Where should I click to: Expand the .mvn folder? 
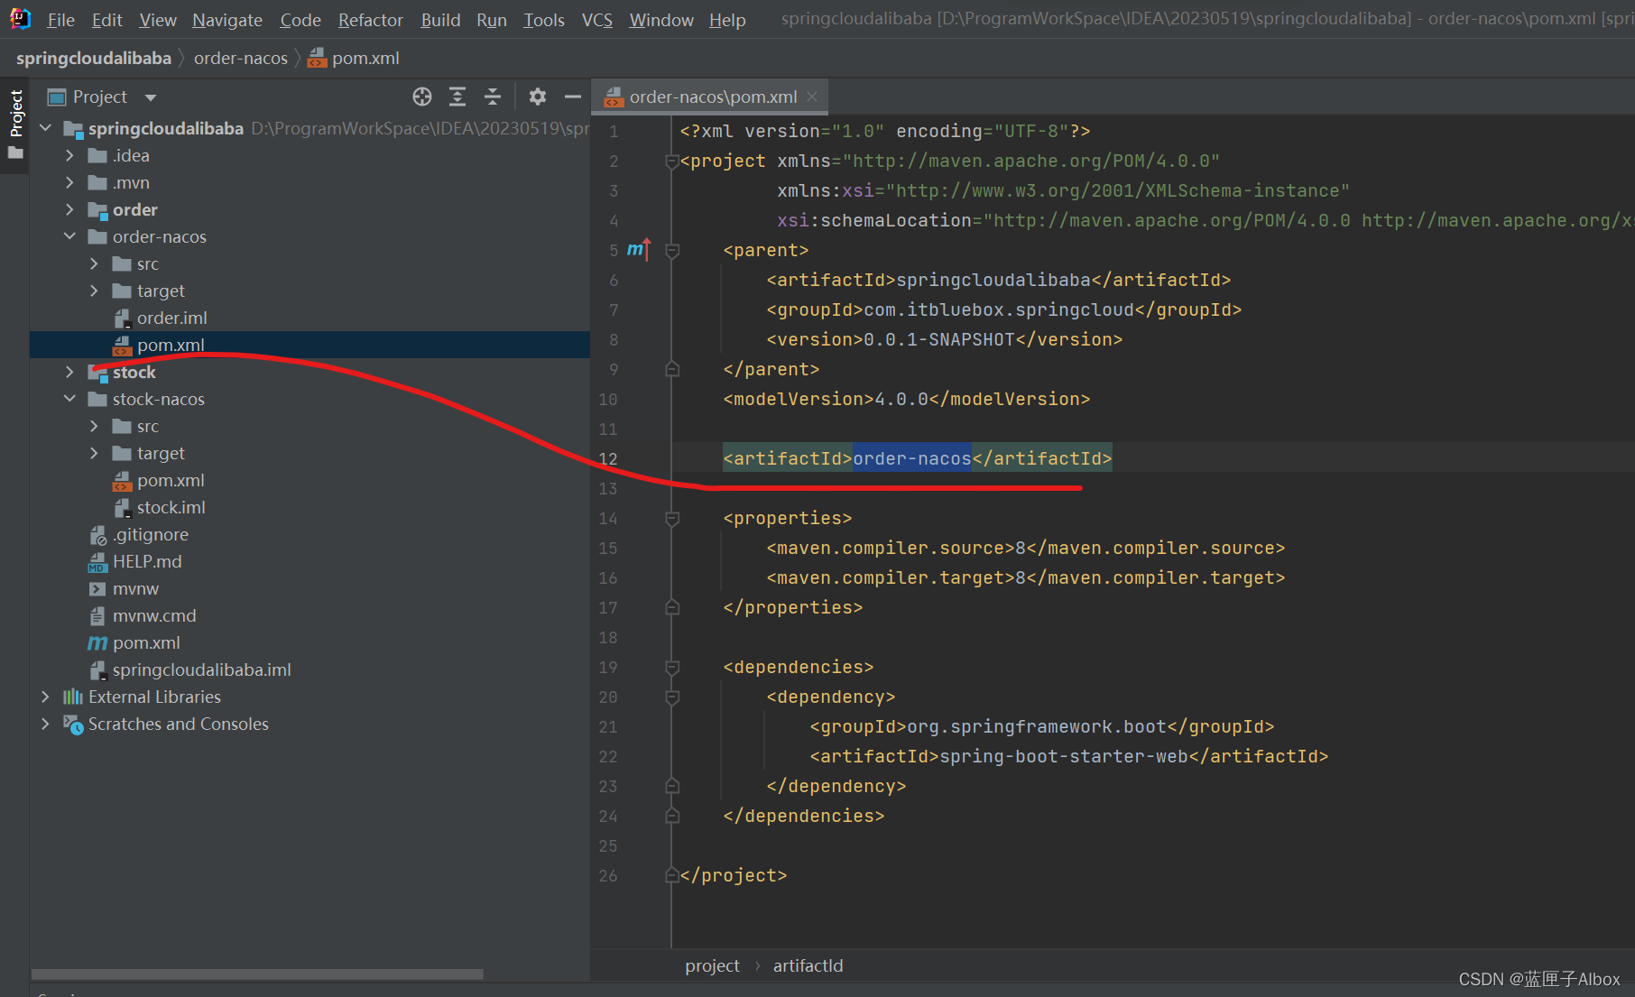(69, 182)
